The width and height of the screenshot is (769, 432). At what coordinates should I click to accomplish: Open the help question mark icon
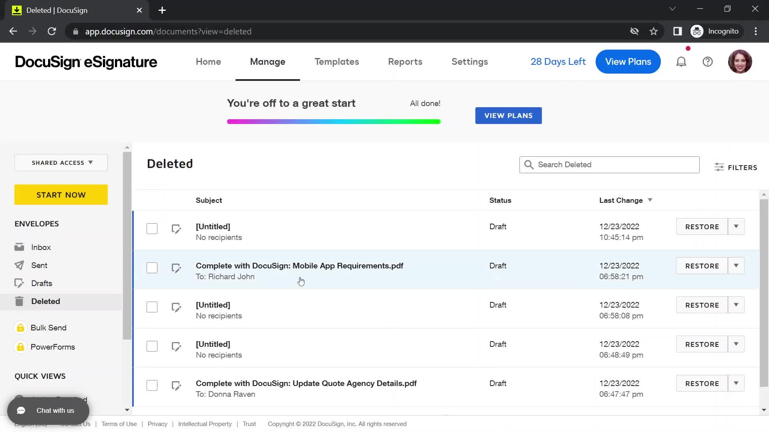click(x=707, y=62)
